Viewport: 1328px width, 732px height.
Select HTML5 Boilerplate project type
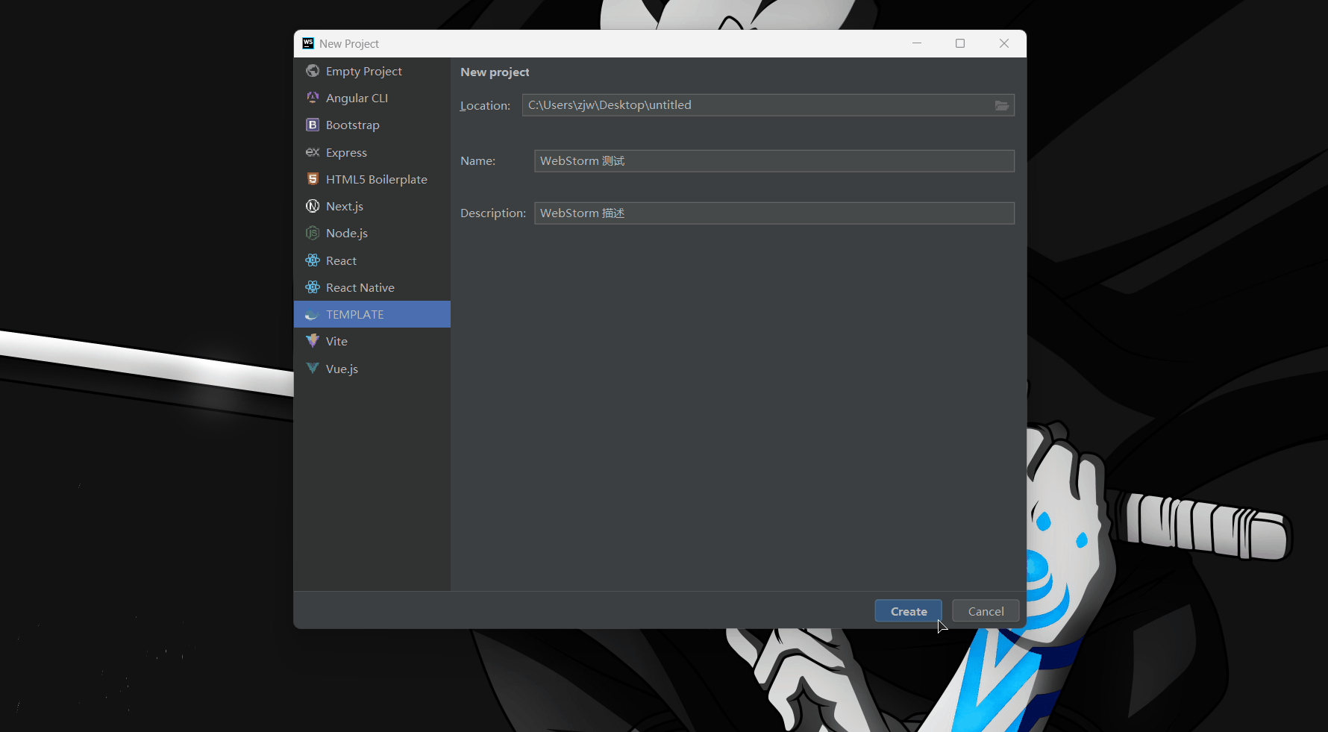point(372,179)
